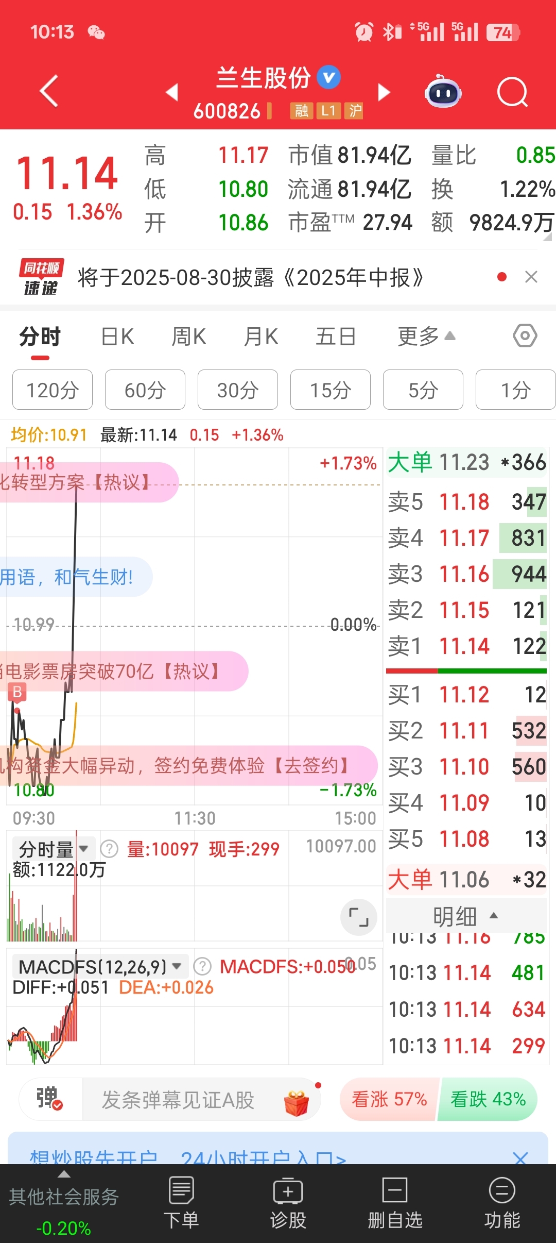Tap 和气生财 comment bubble
The image size is (556, 1243).
(x=75, y=577)
